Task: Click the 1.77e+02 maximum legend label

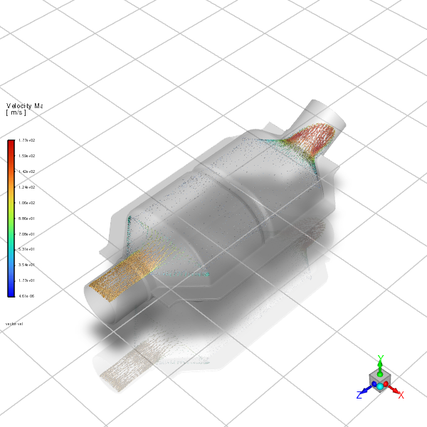Action: click(27, 141)
